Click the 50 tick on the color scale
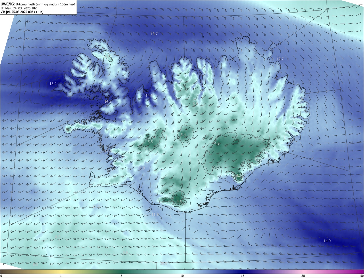The height and width of the screenshot is (278, 364). click(x=362, y=276)
